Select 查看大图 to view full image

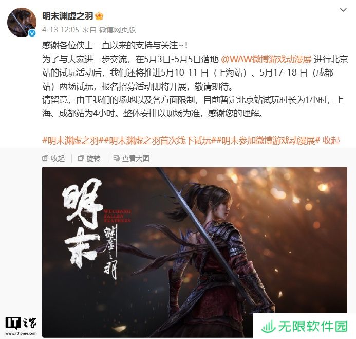[x=136, y=158]
